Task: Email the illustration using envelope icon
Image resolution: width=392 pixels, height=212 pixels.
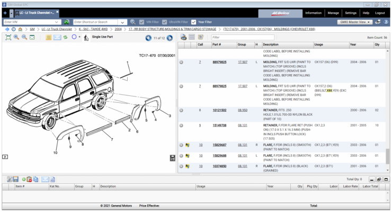Action: pos(57,38)
